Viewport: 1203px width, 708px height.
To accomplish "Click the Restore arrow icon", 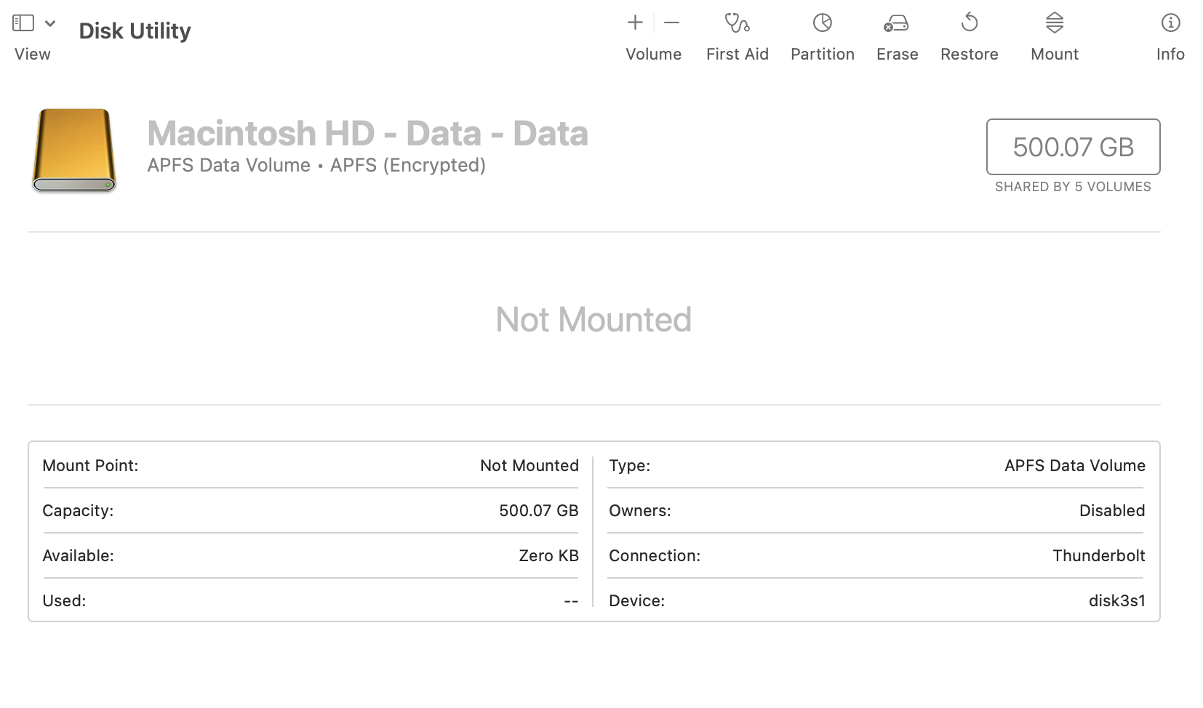I will point(969,23).
